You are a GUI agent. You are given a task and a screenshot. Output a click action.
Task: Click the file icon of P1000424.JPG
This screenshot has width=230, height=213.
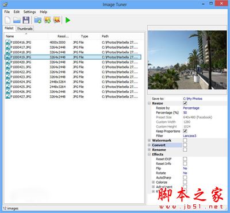8,82
